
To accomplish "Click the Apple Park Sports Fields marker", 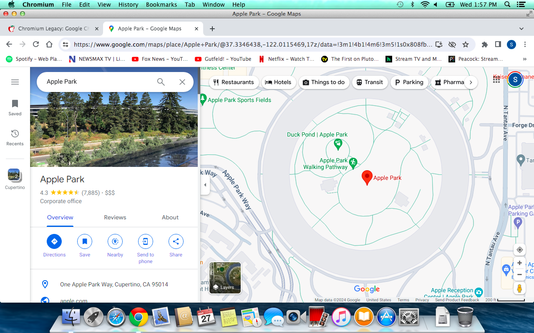I will point(203,99).
